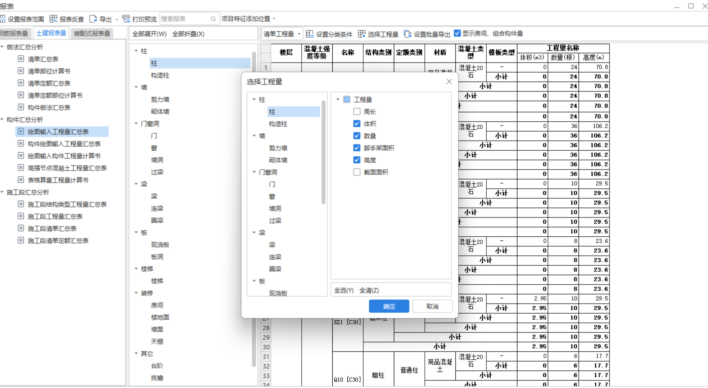708x388 pixels.
Task: Click the report icon for 施工段结构类型工程量汇总表
Action: tap(21, 204)
